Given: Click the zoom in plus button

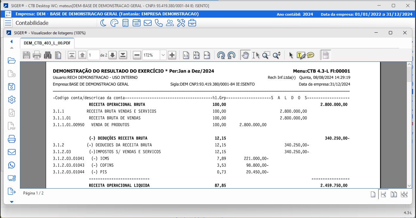Looking at the screenshot, I should pyautogui.click(x=172, y=55).
